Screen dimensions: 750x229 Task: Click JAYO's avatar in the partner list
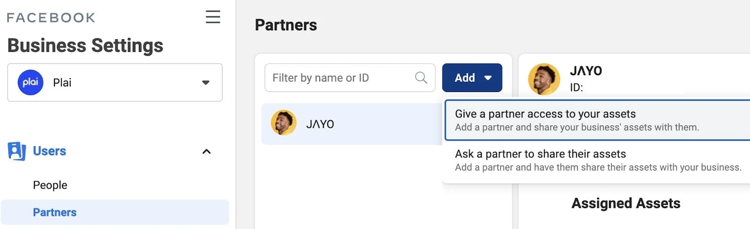click(x=284, y=123)
